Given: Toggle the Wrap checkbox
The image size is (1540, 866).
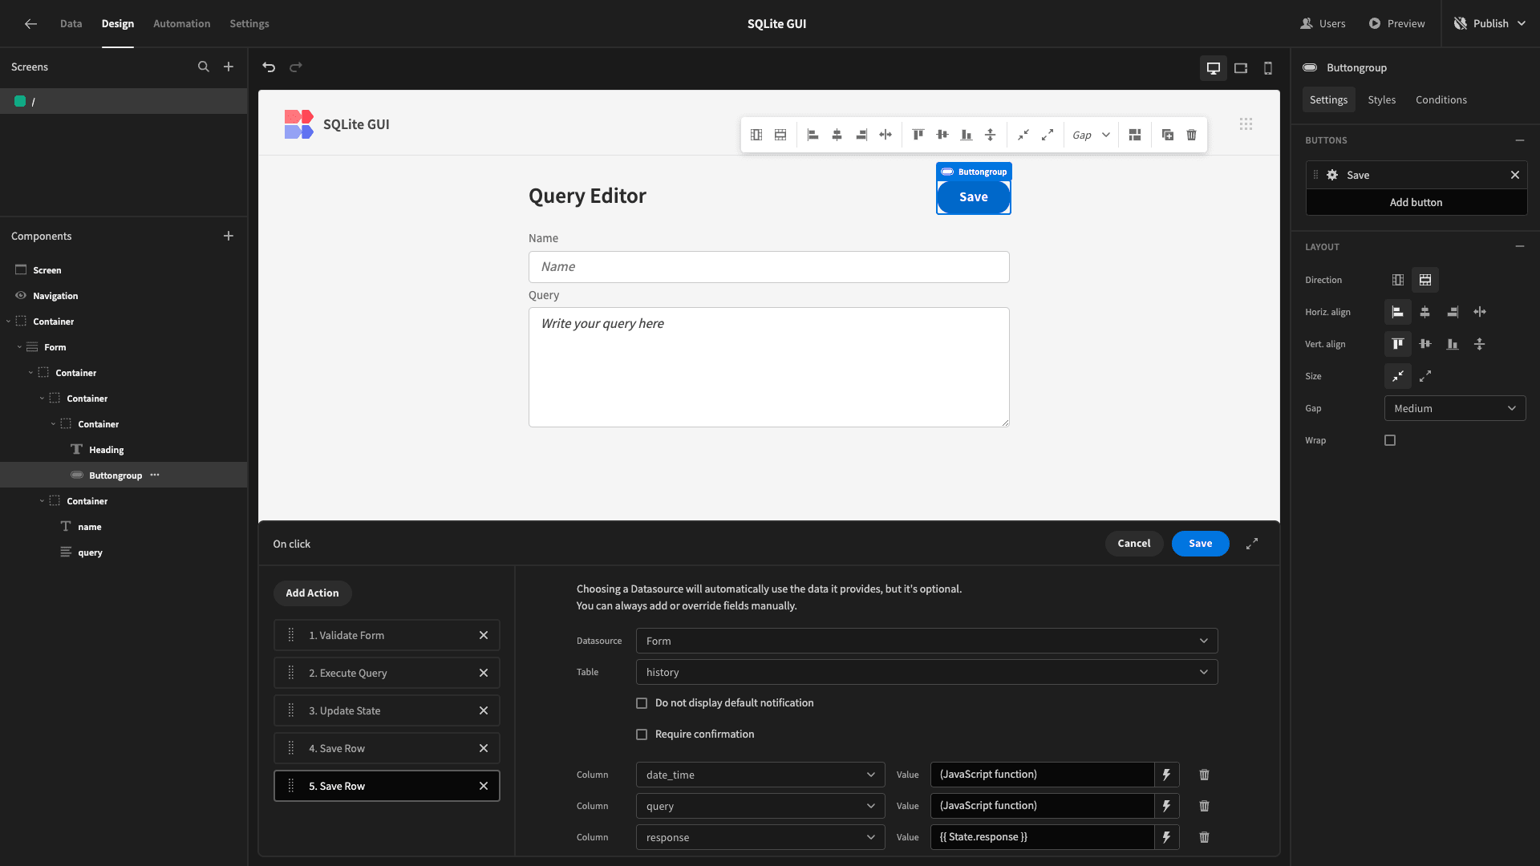Looking at the screenshot, I should [1390, 440].
